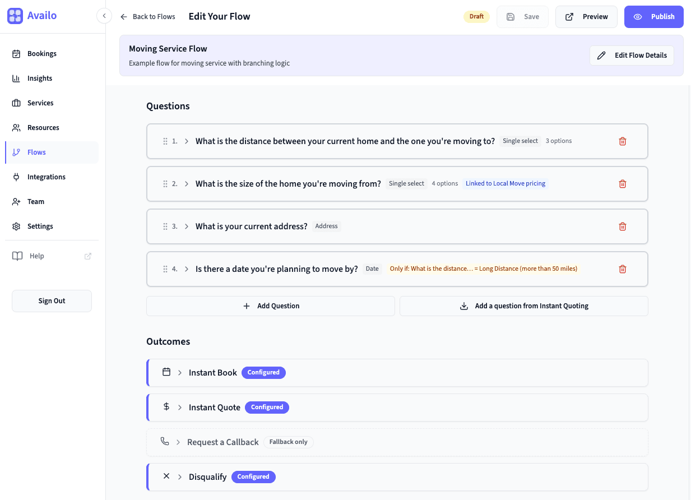691x500 pixels.
Task: Open the Insights section icon
Action: [x=15, y=78]
